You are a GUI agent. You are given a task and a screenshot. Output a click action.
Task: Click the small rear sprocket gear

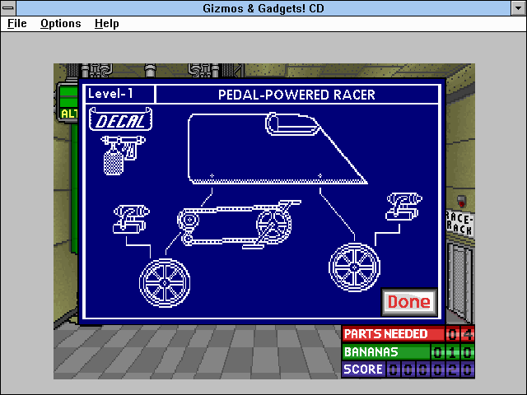(x=189, y=220)
